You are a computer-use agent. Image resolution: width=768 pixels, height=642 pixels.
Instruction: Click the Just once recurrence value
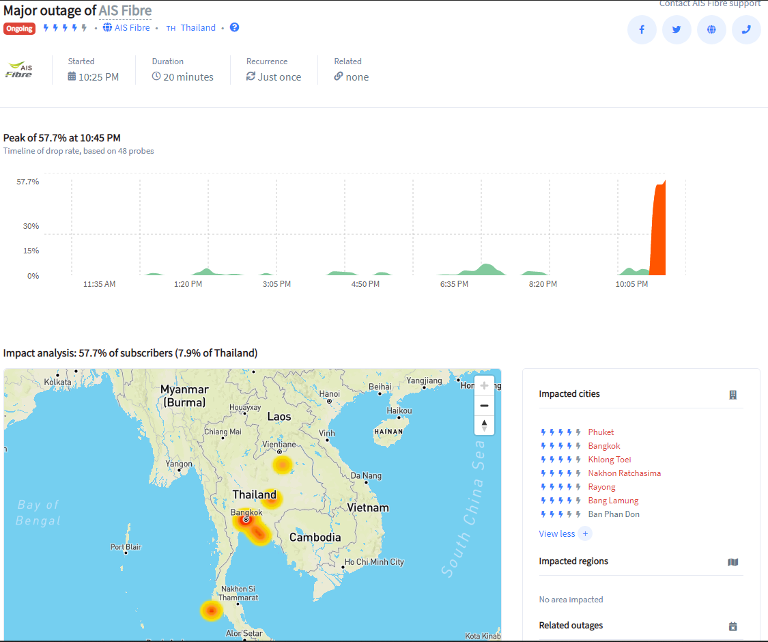pyautogui.click(x=280, y=77)
